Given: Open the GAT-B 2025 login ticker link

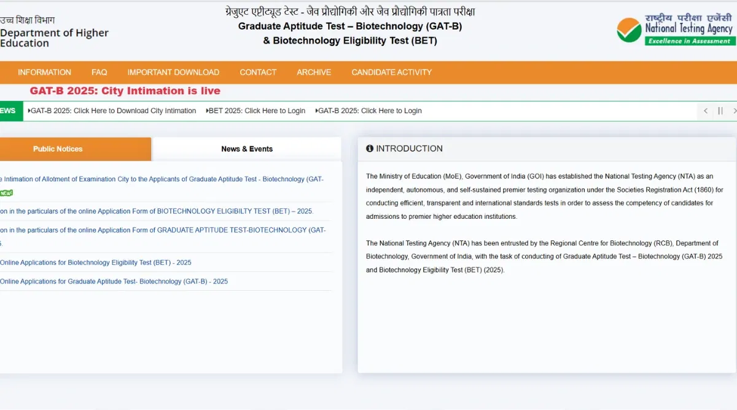Looking at the screenshot, I should coord(370,111).
